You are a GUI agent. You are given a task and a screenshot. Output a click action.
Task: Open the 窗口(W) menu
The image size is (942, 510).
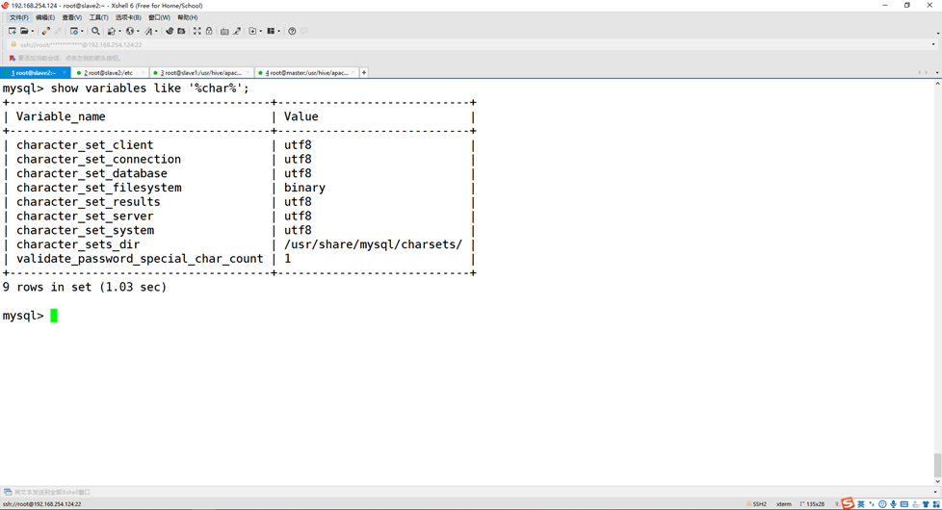159,17
